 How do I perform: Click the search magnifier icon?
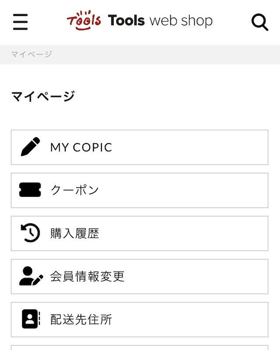[260, 22]
